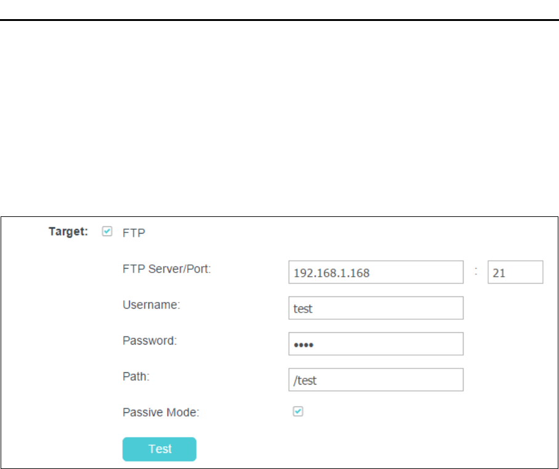
Task: Click the FTP Server/Port label
Action: click(x=166, y=269)
